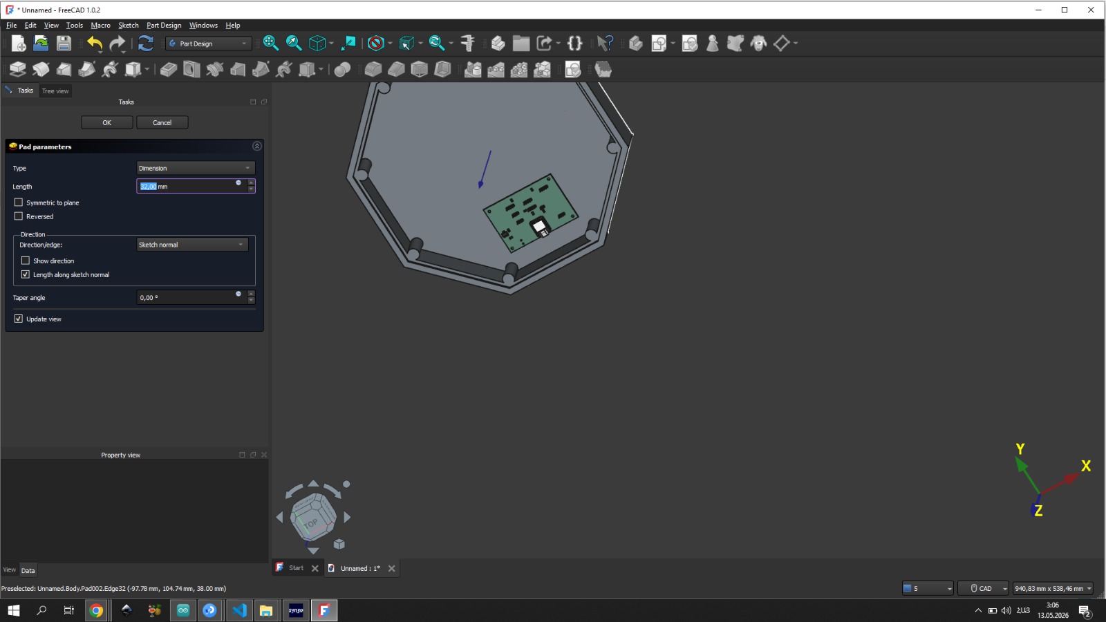The height and width of the screenshot is (622, 1106).
Task: Open the Direction/edge dropdown set to Sketch normal
Action: pos(192,245)
